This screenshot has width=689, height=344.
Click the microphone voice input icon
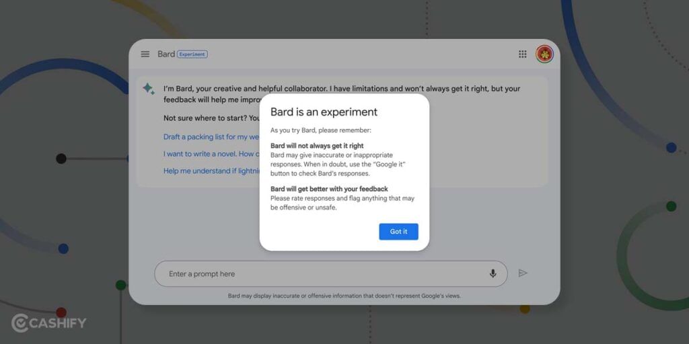(493, 274)
